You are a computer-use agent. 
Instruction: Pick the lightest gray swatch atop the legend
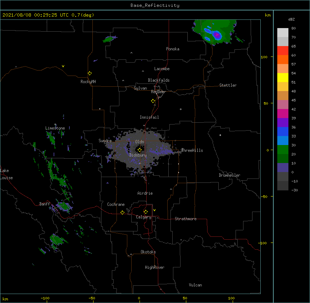pyautogui.click(x=283, y=33)
